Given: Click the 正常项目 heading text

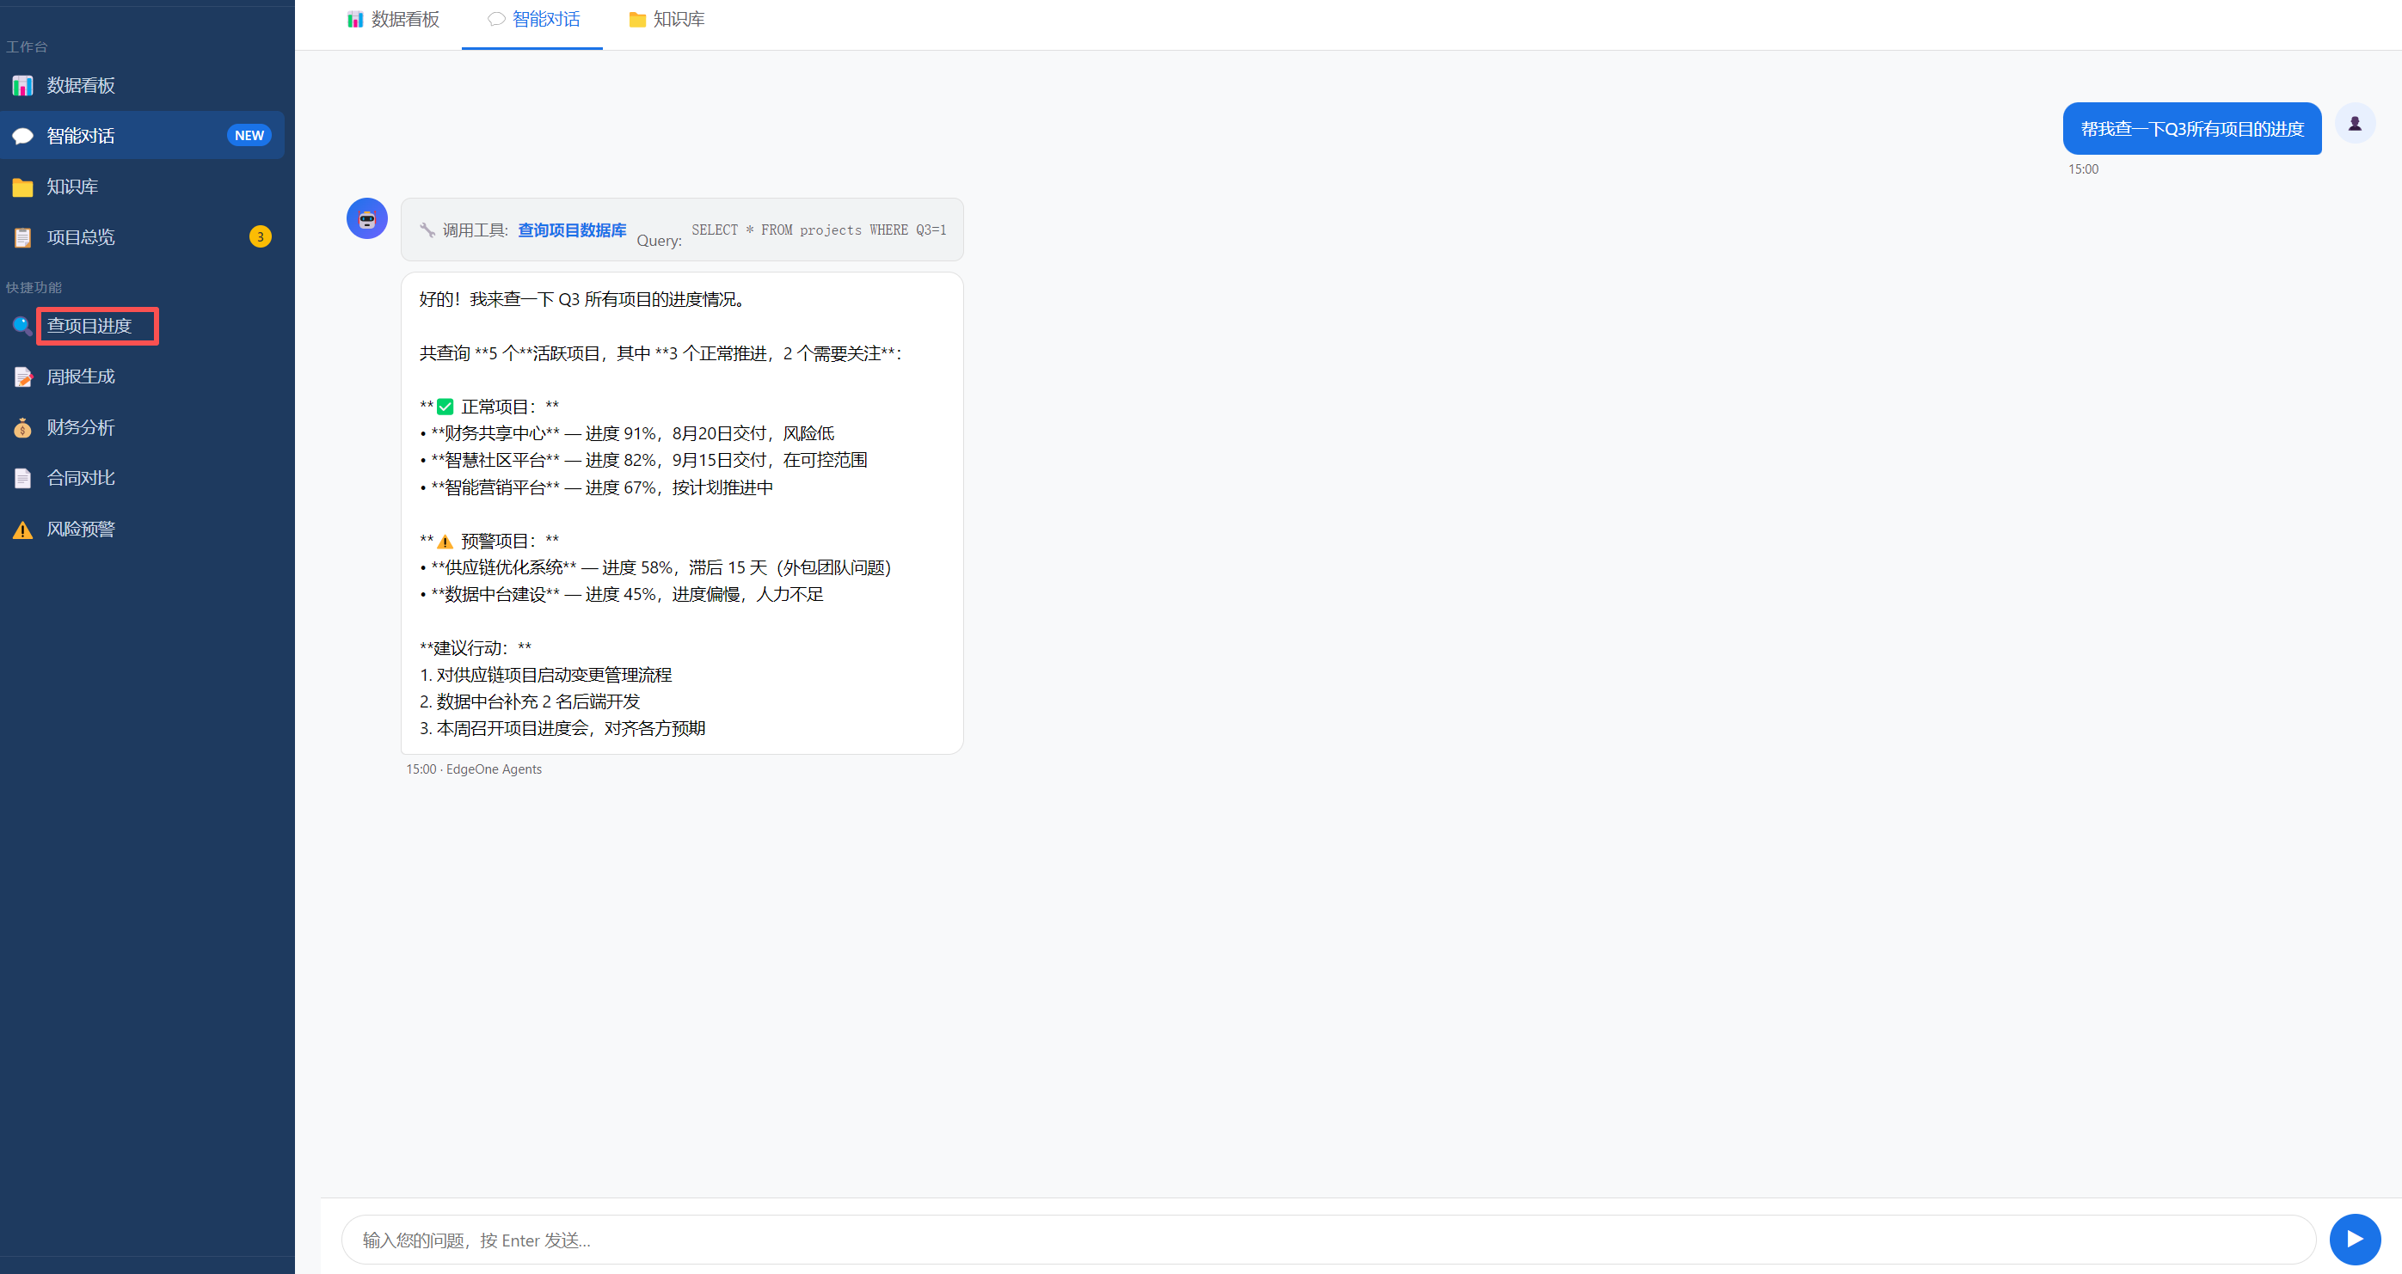Looking at the screenshot, I should click(x=498, y=407).
